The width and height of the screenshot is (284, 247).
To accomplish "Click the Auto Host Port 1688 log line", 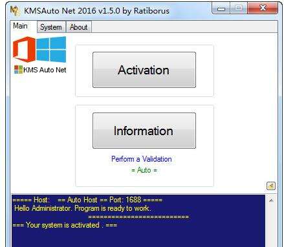I will (x=87, y=200).
